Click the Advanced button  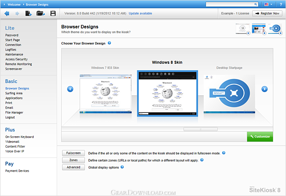pyautogui.click(x=73, y=167)
